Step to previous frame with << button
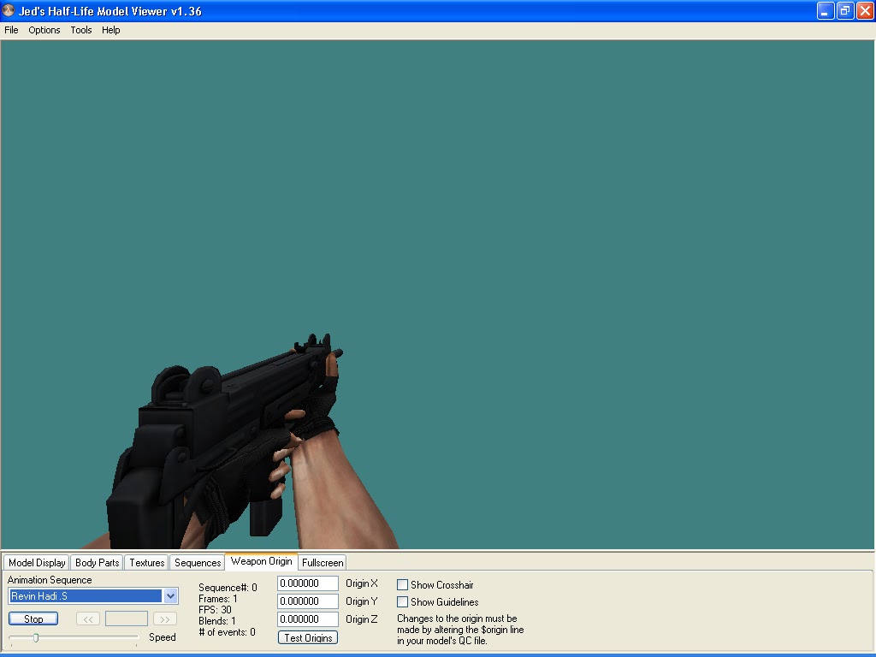 coord(88,619)
